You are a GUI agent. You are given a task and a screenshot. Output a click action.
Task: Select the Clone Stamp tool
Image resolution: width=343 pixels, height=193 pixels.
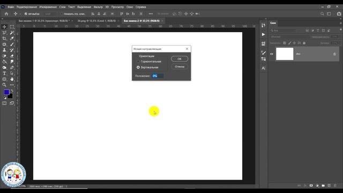click(4, 50)
